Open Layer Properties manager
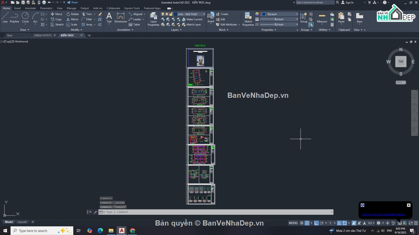 click(153, 19)
